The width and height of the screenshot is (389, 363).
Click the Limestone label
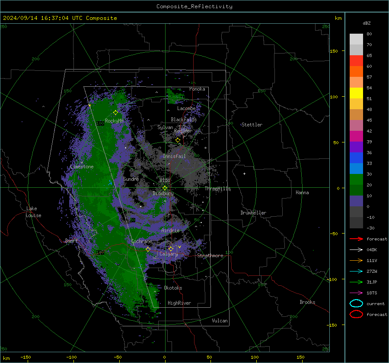[x=82, y=167]
